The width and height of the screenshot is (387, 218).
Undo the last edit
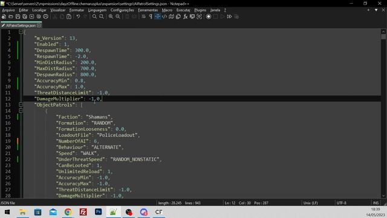point(78,16)
